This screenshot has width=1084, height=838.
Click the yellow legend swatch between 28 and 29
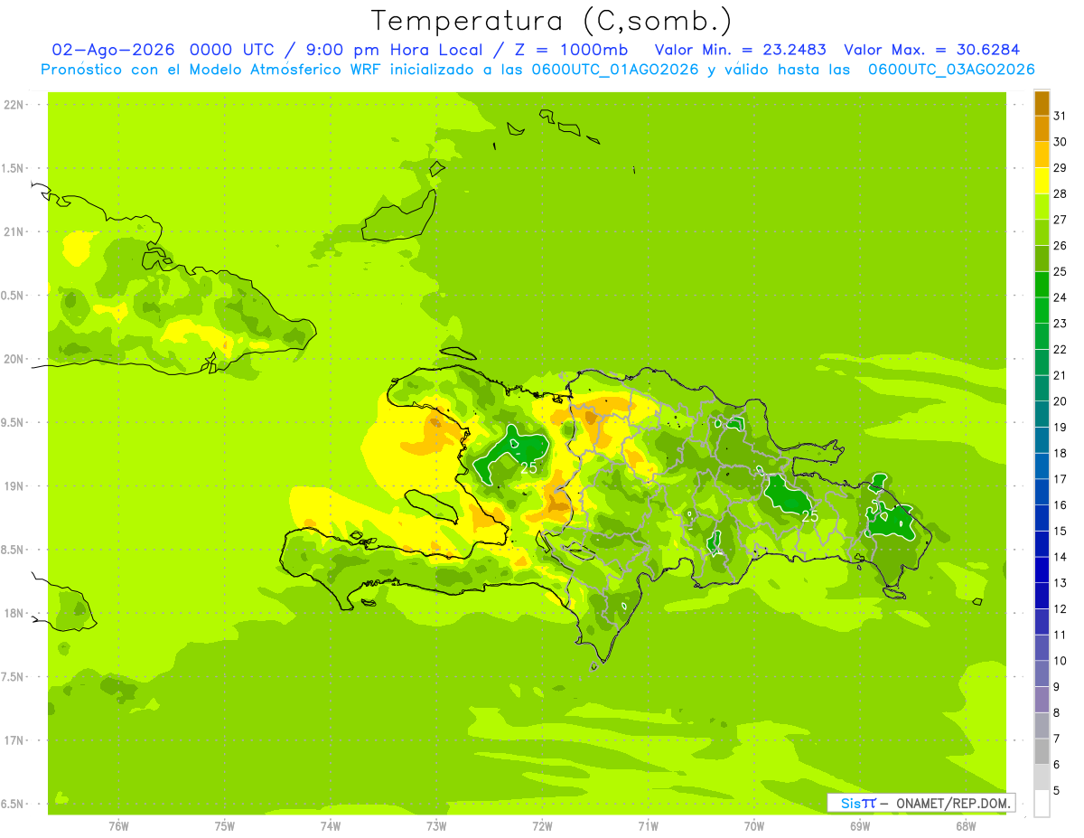pos(1042,181)
